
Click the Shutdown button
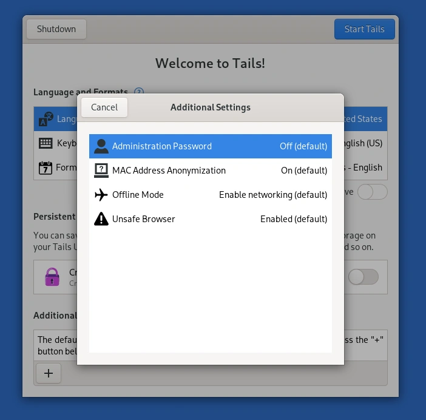click(56, 29)
